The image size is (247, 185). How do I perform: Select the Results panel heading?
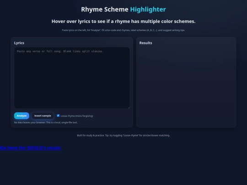click(x=146, y=43)
